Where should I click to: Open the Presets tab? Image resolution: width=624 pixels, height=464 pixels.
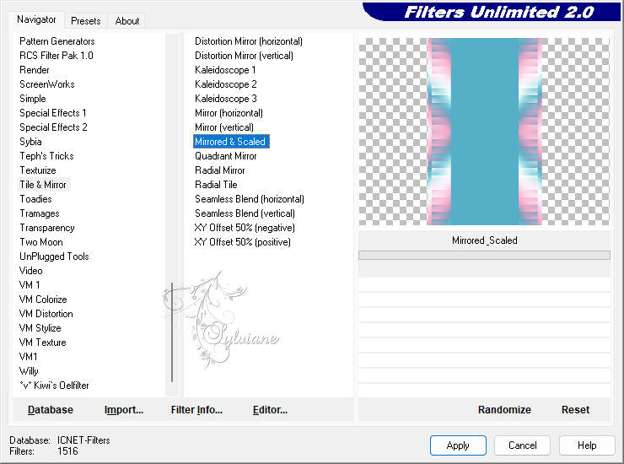coord(85,21)
